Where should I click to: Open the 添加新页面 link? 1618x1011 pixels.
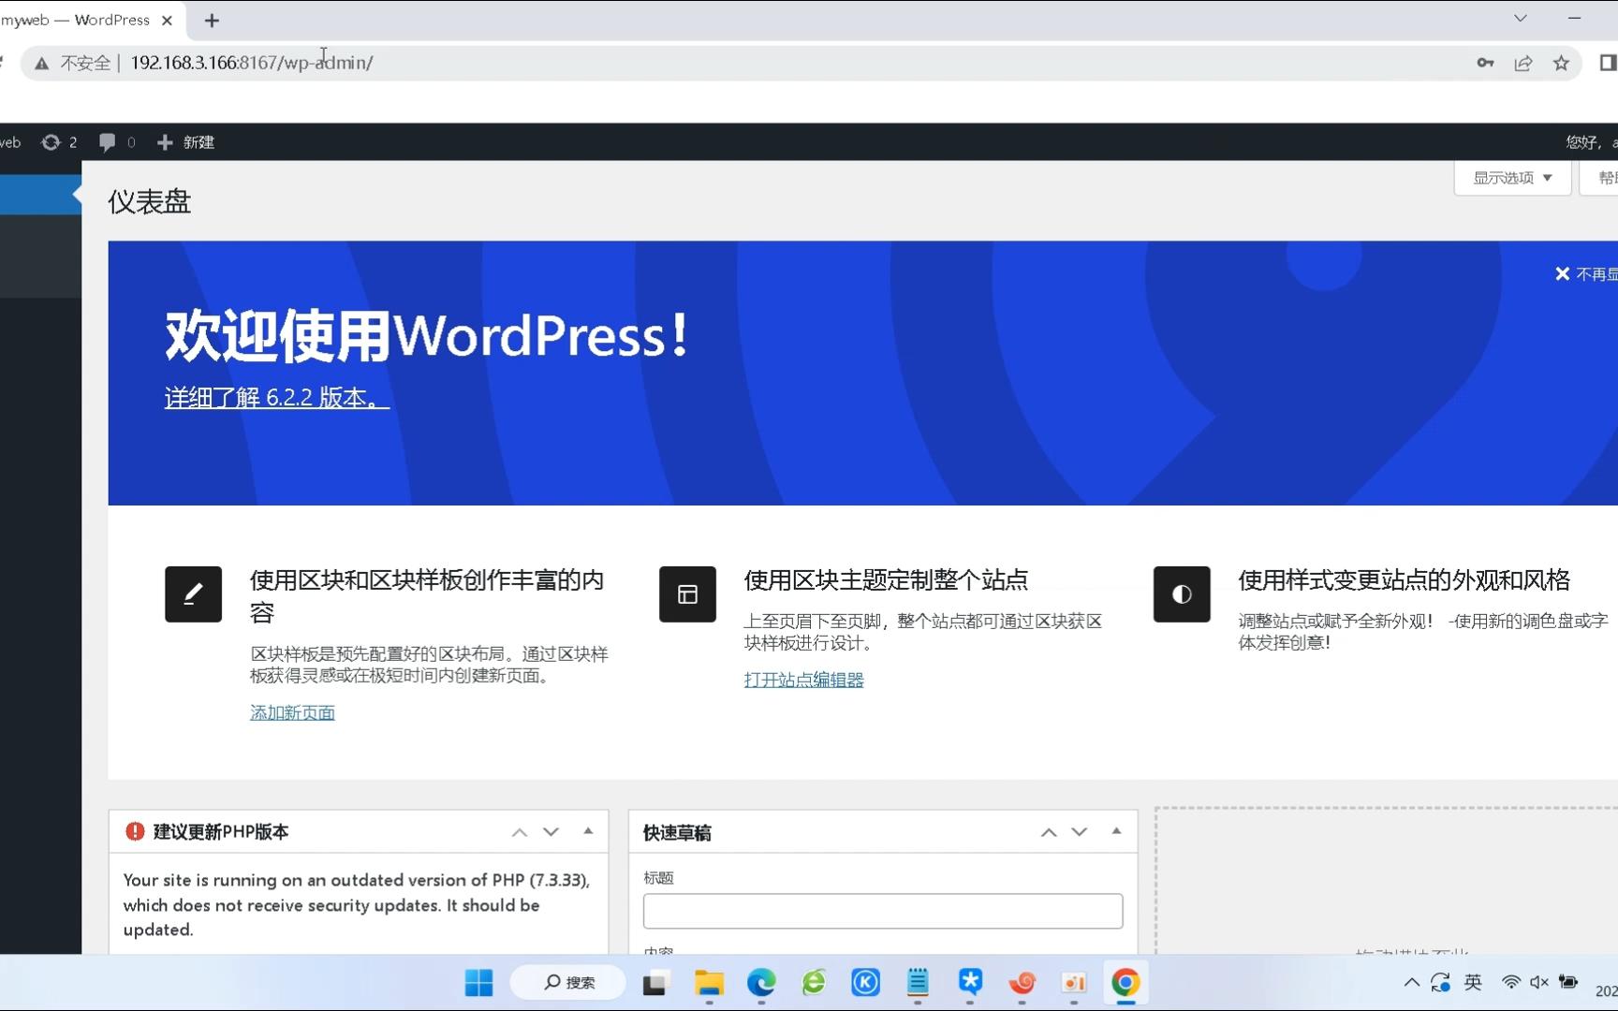pos(292,712)
